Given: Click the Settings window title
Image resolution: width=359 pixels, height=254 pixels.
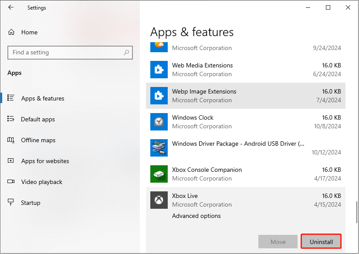Looking at the screenshot, I should coord(37,8).
